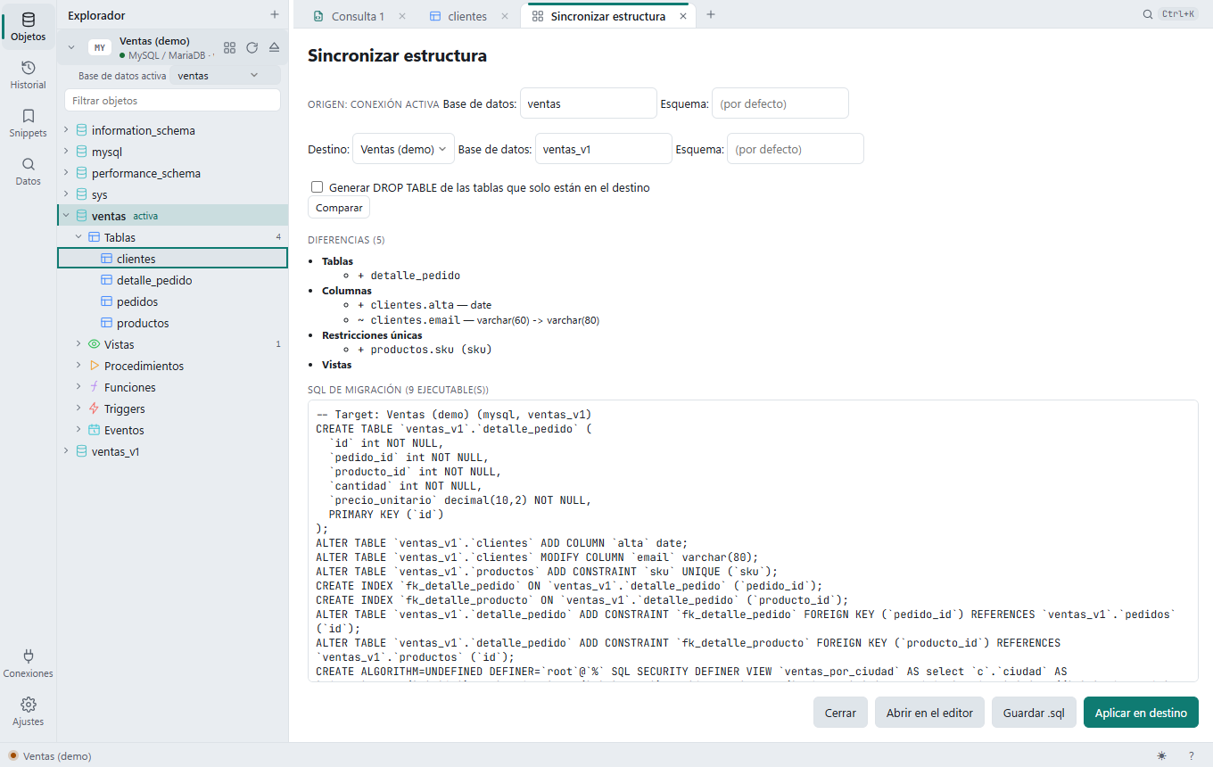Focus the Filtrar objetos search field
This screenshot has height=767, width=1213.
[173, 101]
